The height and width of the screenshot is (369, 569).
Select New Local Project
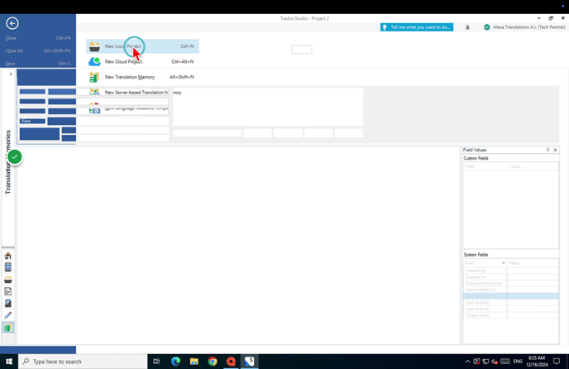click(142, 46)
